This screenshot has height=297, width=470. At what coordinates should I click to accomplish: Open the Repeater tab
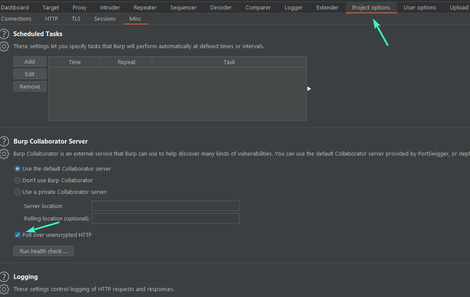point(145,7)
